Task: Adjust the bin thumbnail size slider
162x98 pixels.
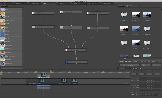Action: tap(139, 6)
